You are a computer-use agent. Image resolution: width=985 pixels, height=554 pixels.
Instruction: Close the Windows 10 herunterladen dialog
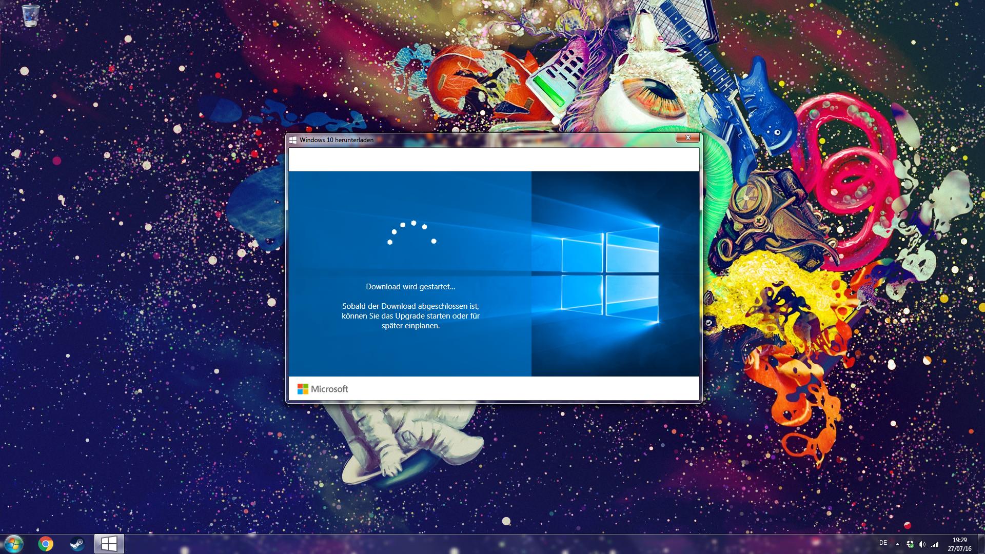coord(688,137)
